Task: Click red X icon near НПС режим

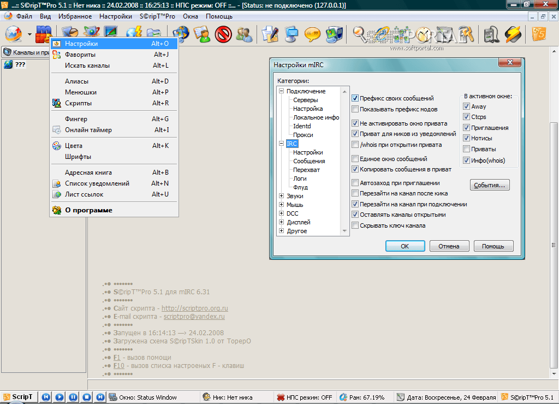Action: tap(281, 397)
